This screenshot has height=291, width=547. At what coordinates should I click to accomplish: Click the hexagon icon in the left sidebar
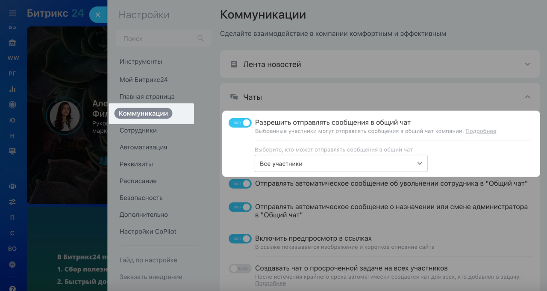click(12, 104)
